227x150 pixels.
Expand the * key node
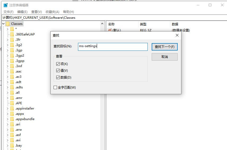click(x=7, y=29)
